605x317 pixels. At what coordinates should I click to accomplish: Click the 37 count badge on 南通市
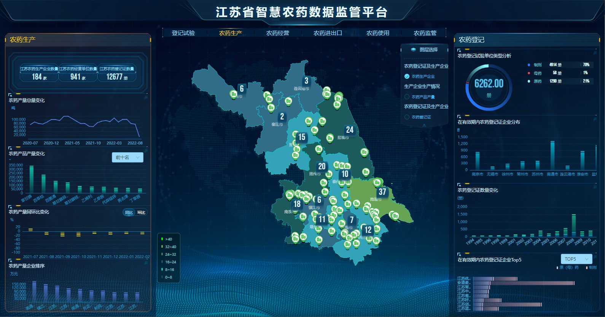point(382,192)
